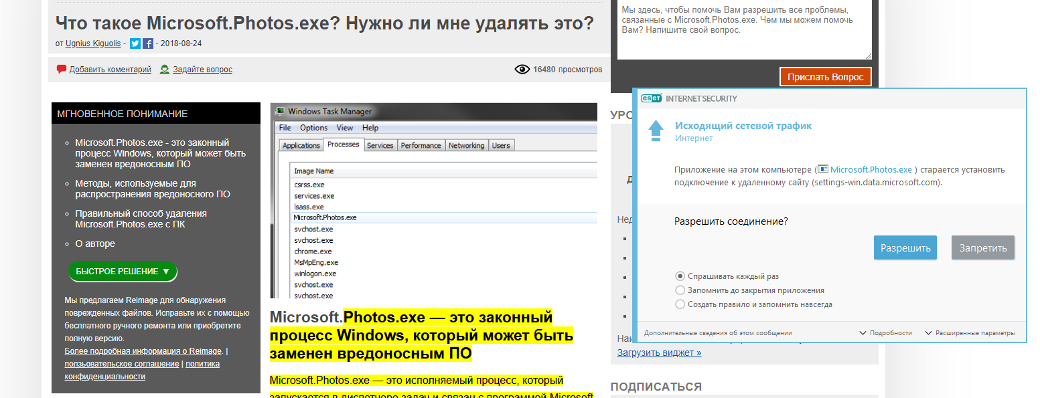Open the 'политика конфиденциальности' link
The height and width of the screenshot is (398, 1040).
pyautogui.click(x=142, y=370)
